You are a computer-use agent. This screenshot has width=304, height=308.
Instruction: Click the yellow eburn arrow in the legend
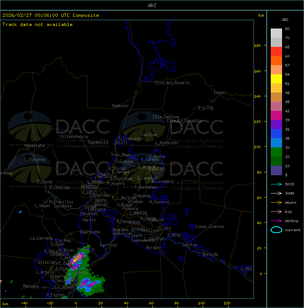point(276,203)
